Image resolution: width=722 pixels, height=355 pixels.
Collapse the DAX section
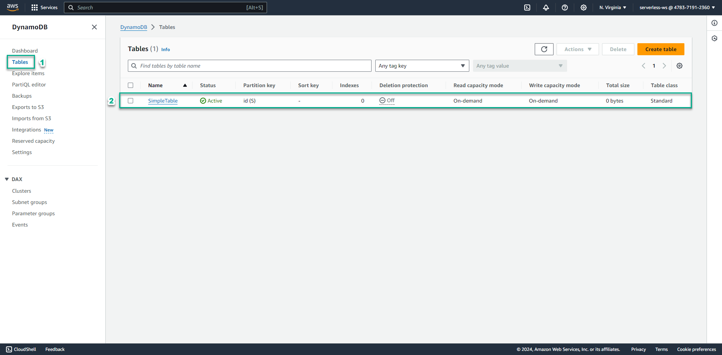7,179
